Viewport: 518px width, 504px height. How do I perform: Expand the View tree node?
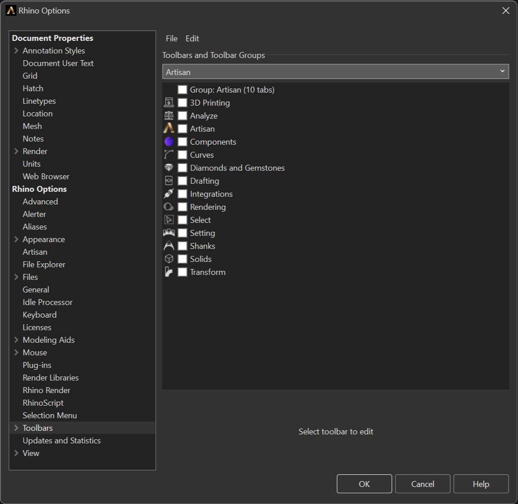pyautogui.click(x=16, y=453)
